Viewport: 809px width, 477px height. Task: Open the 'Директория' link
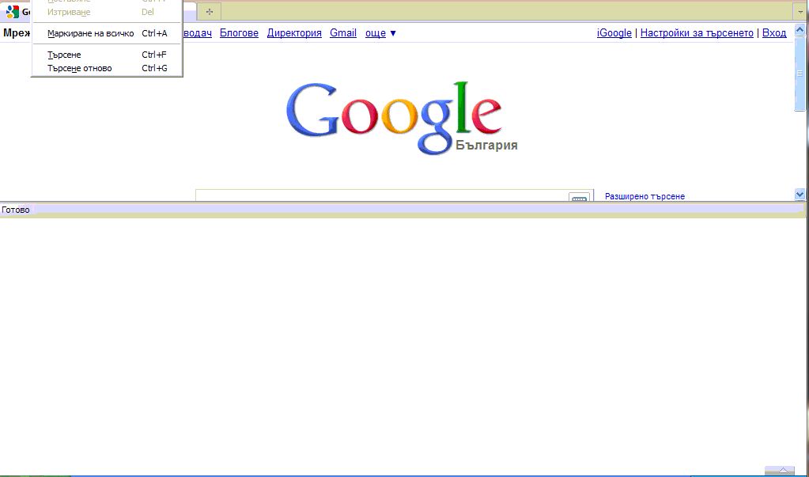294,33
